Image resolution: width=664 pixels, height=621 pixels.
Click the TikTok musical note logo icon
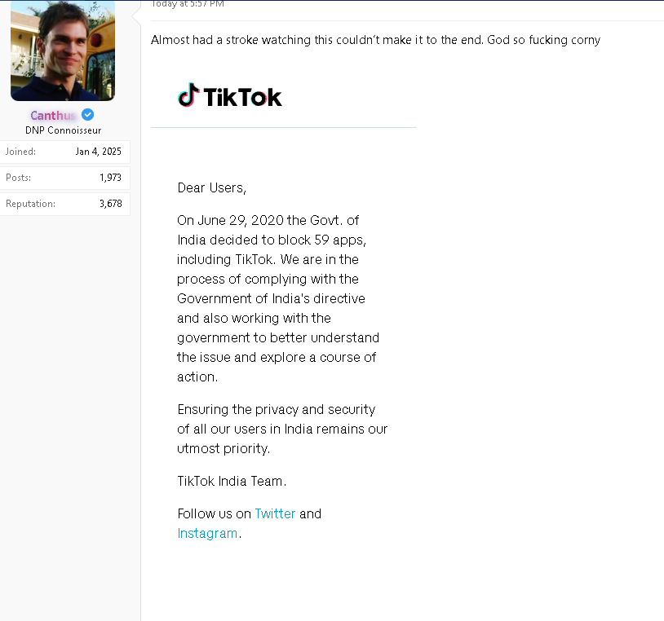188,96
